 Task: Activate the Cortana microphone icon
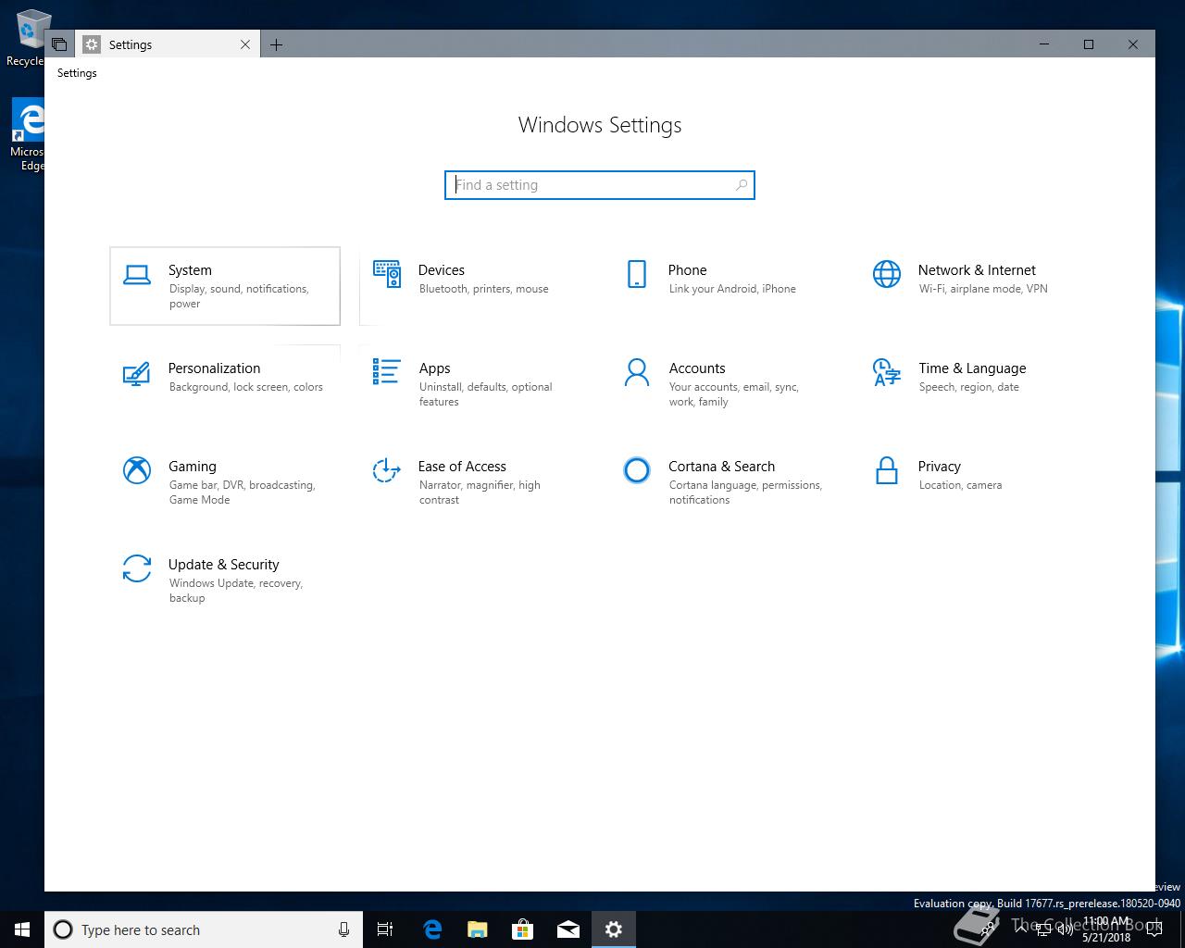pyautogui.click(x=343, y=929)
